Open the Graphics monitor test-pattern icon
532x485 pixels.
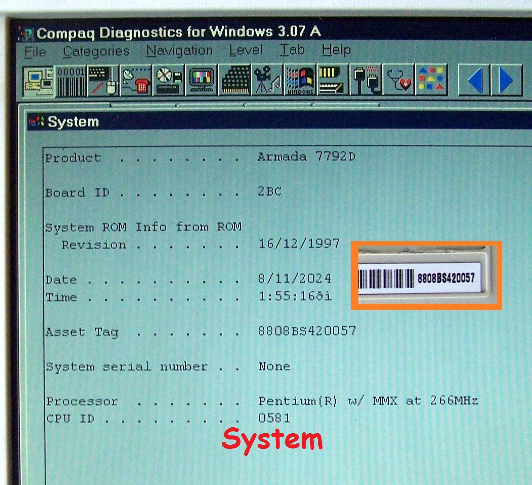pos(202,80)
